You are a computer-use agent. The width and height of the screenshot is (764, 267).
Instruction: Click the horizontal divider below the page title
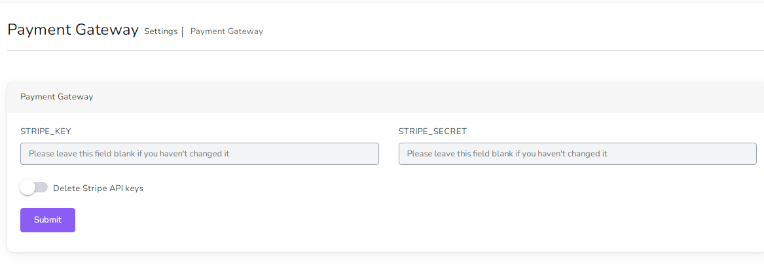[x=385, y=51]
